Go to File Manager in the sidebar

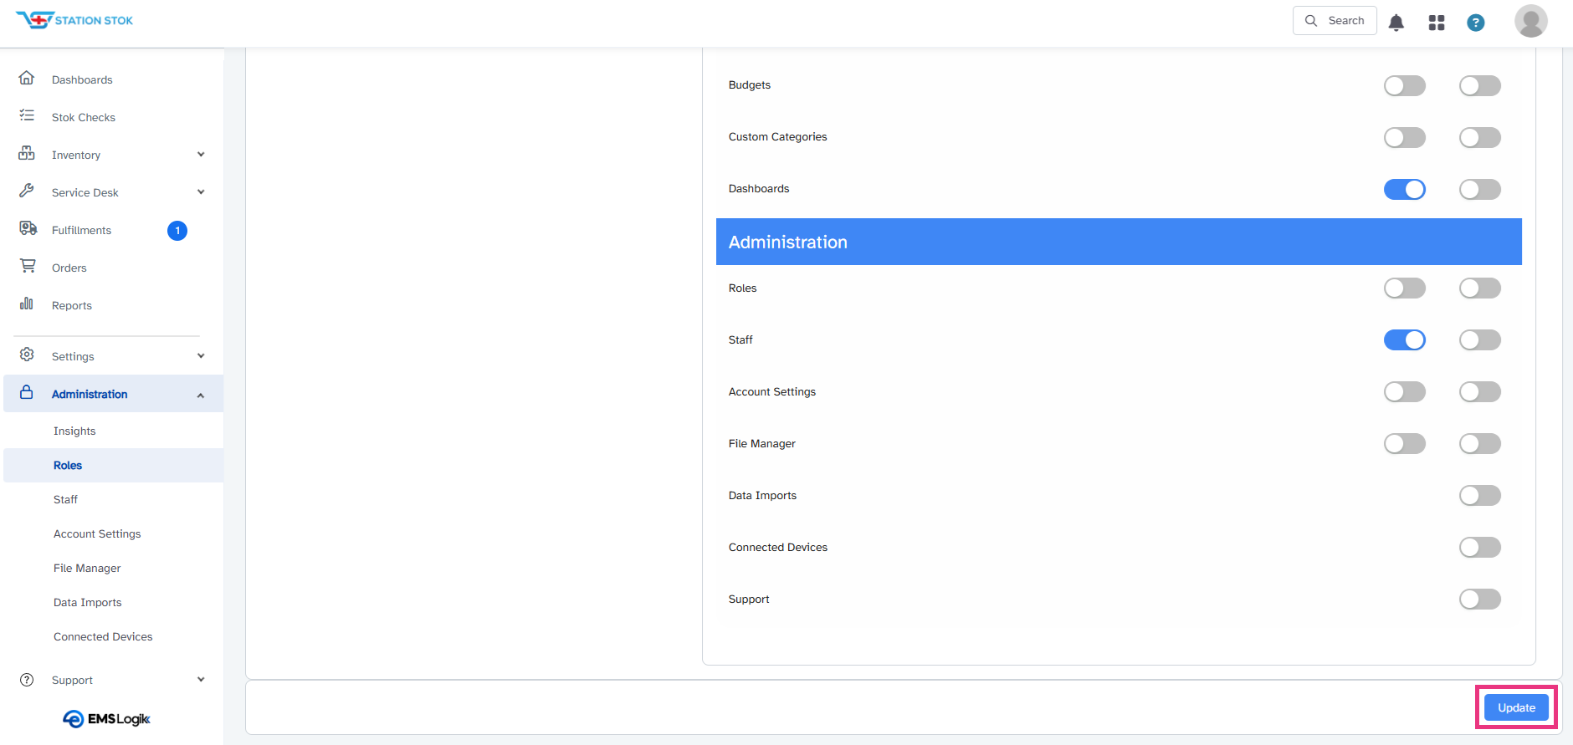point(87,569)
